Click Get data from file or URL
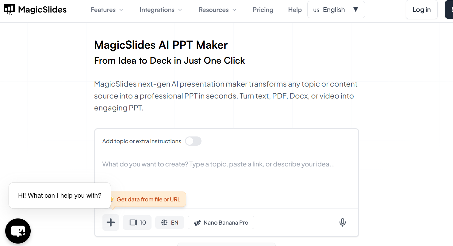This screenshot has height=246, width=453. pos(149,199)
